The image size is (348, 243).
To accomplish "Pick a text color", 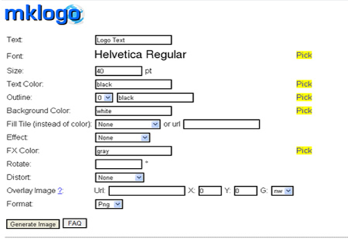I will click(x=304, y=84).
